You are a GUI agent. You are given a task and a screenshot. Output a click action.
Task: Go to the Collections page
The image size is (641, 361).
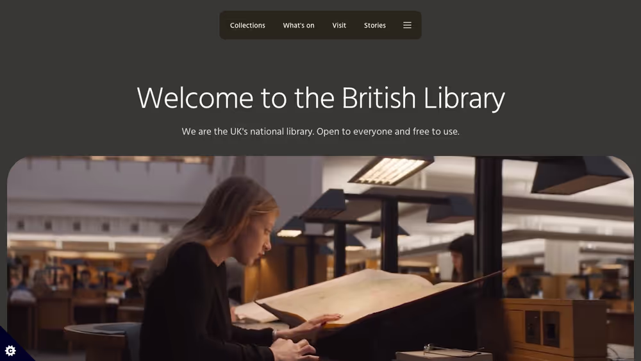pyautogui.click(x=247, y=26)
